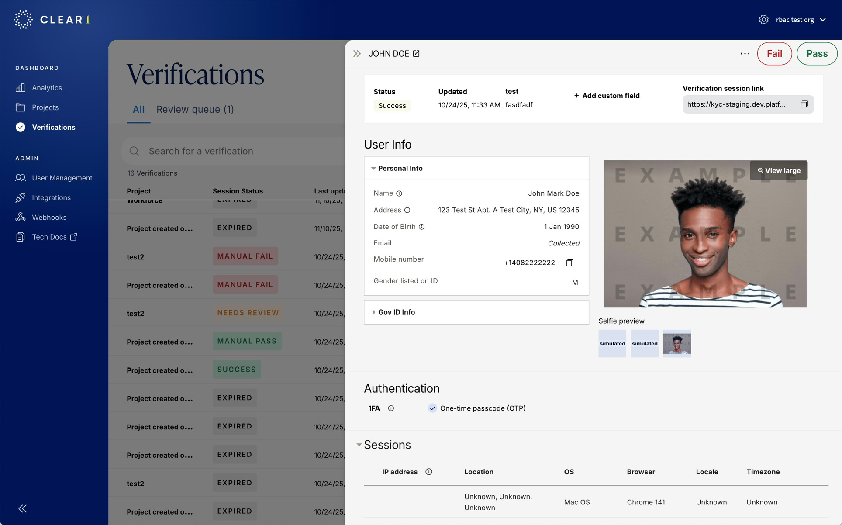The width and height of the screenshot is (842, 525).
Task: Open settings via gear icon
Action: click(x=764, y=19)
